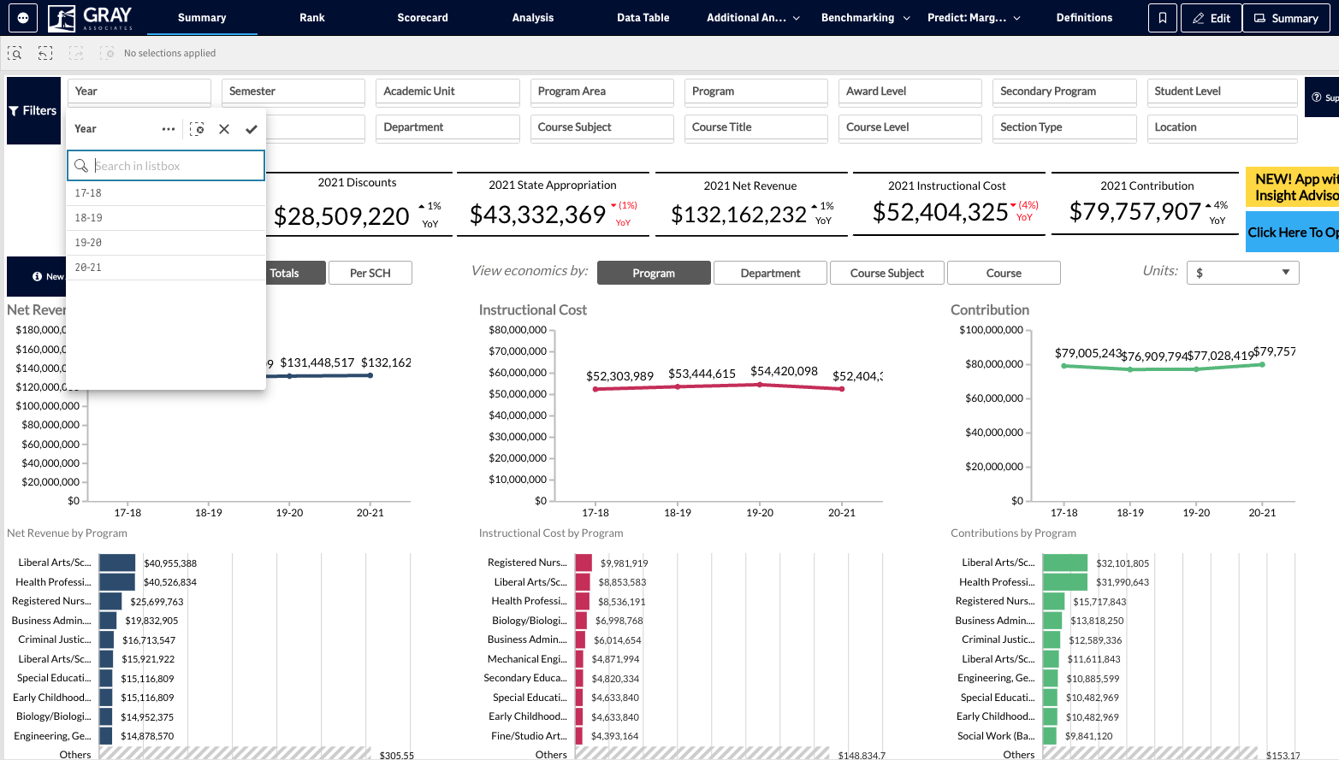
Task: Open the Award Level filter
Action: click(910, 91)
